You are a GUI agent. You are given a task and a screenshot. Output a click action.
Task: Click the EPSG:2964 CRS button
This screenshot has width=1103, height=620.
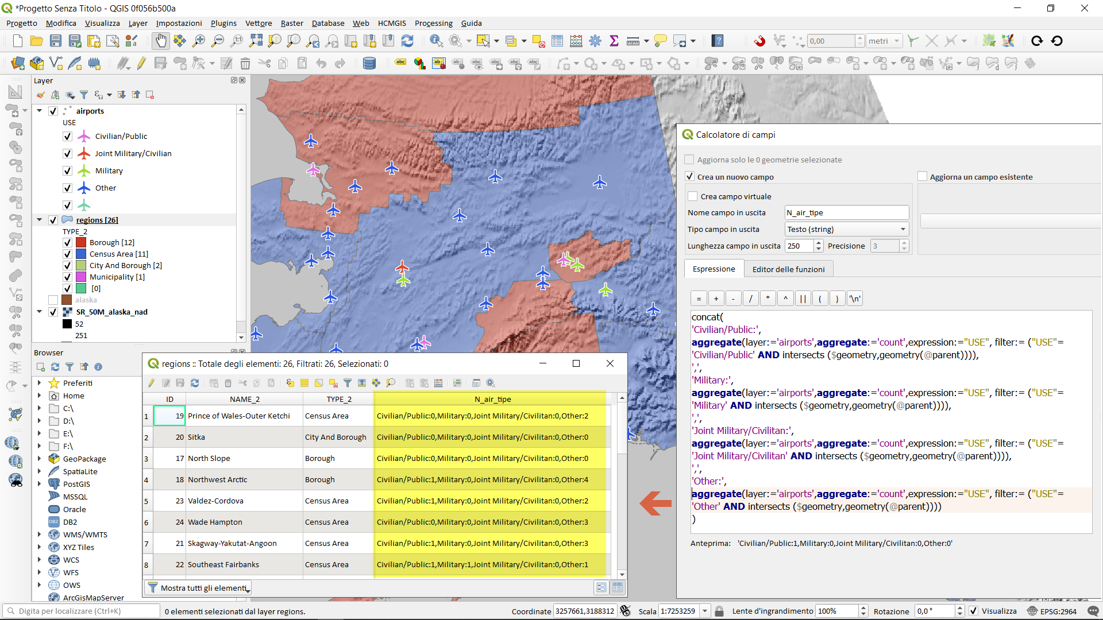pos(1052,611)
